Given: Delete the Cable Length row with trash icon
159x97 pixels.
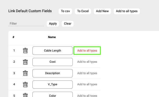Looking at the screenshot, I should (25, 51).
